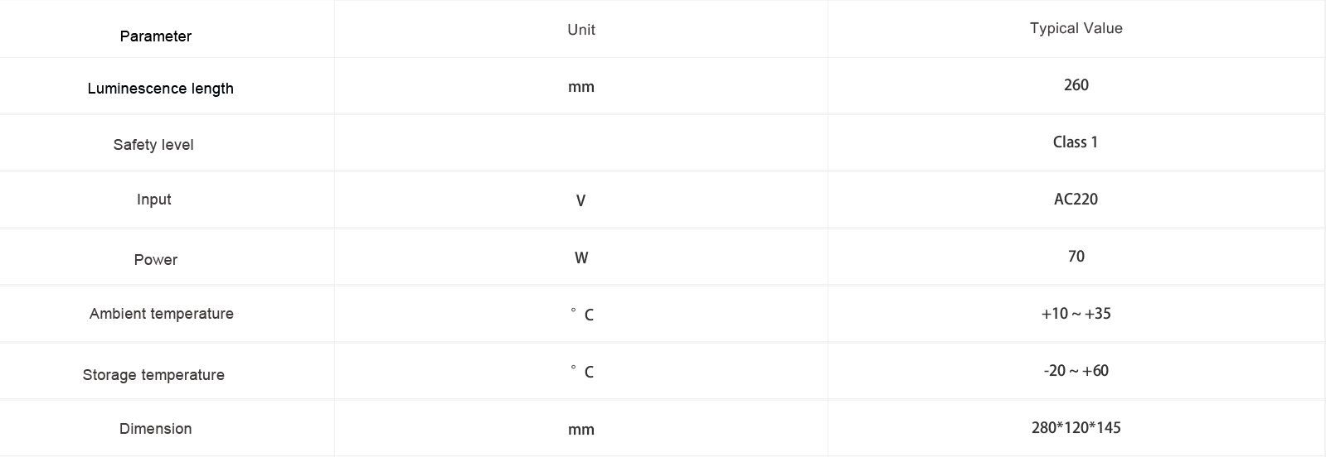Click the Dimension parameter label
The width and height of the screenshot is (1326, 457).
(x=156, y=429)
